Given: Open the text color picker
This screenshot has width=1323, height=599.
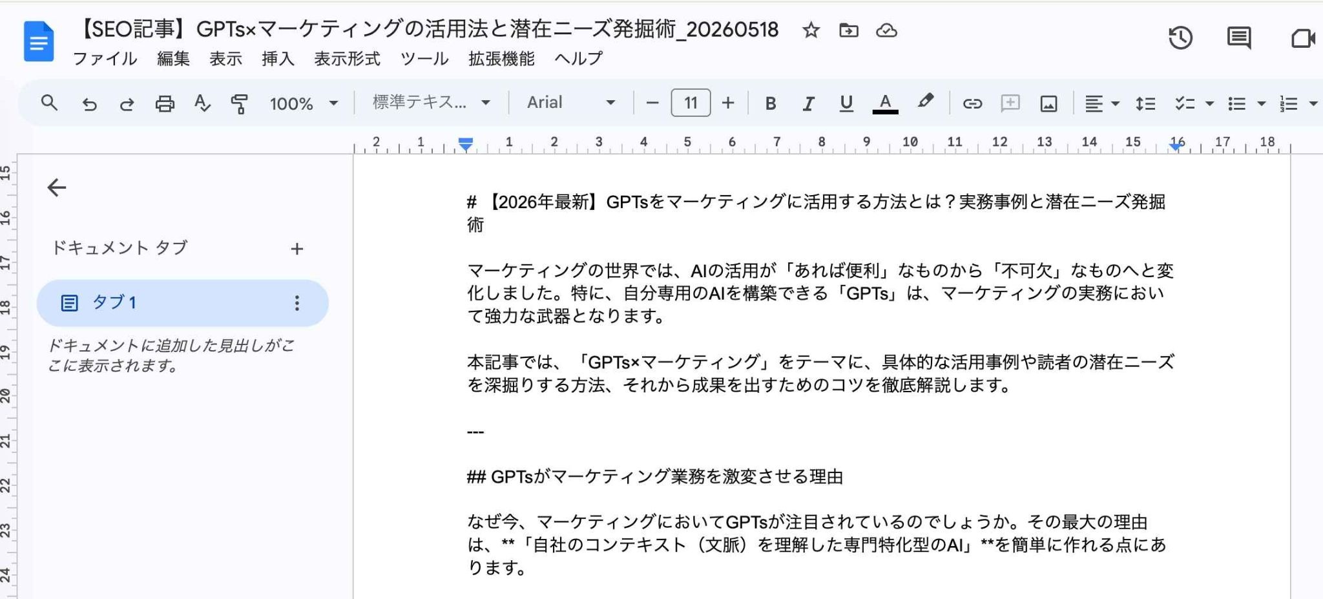Looking at the screenshot, I should click(885, 103).
